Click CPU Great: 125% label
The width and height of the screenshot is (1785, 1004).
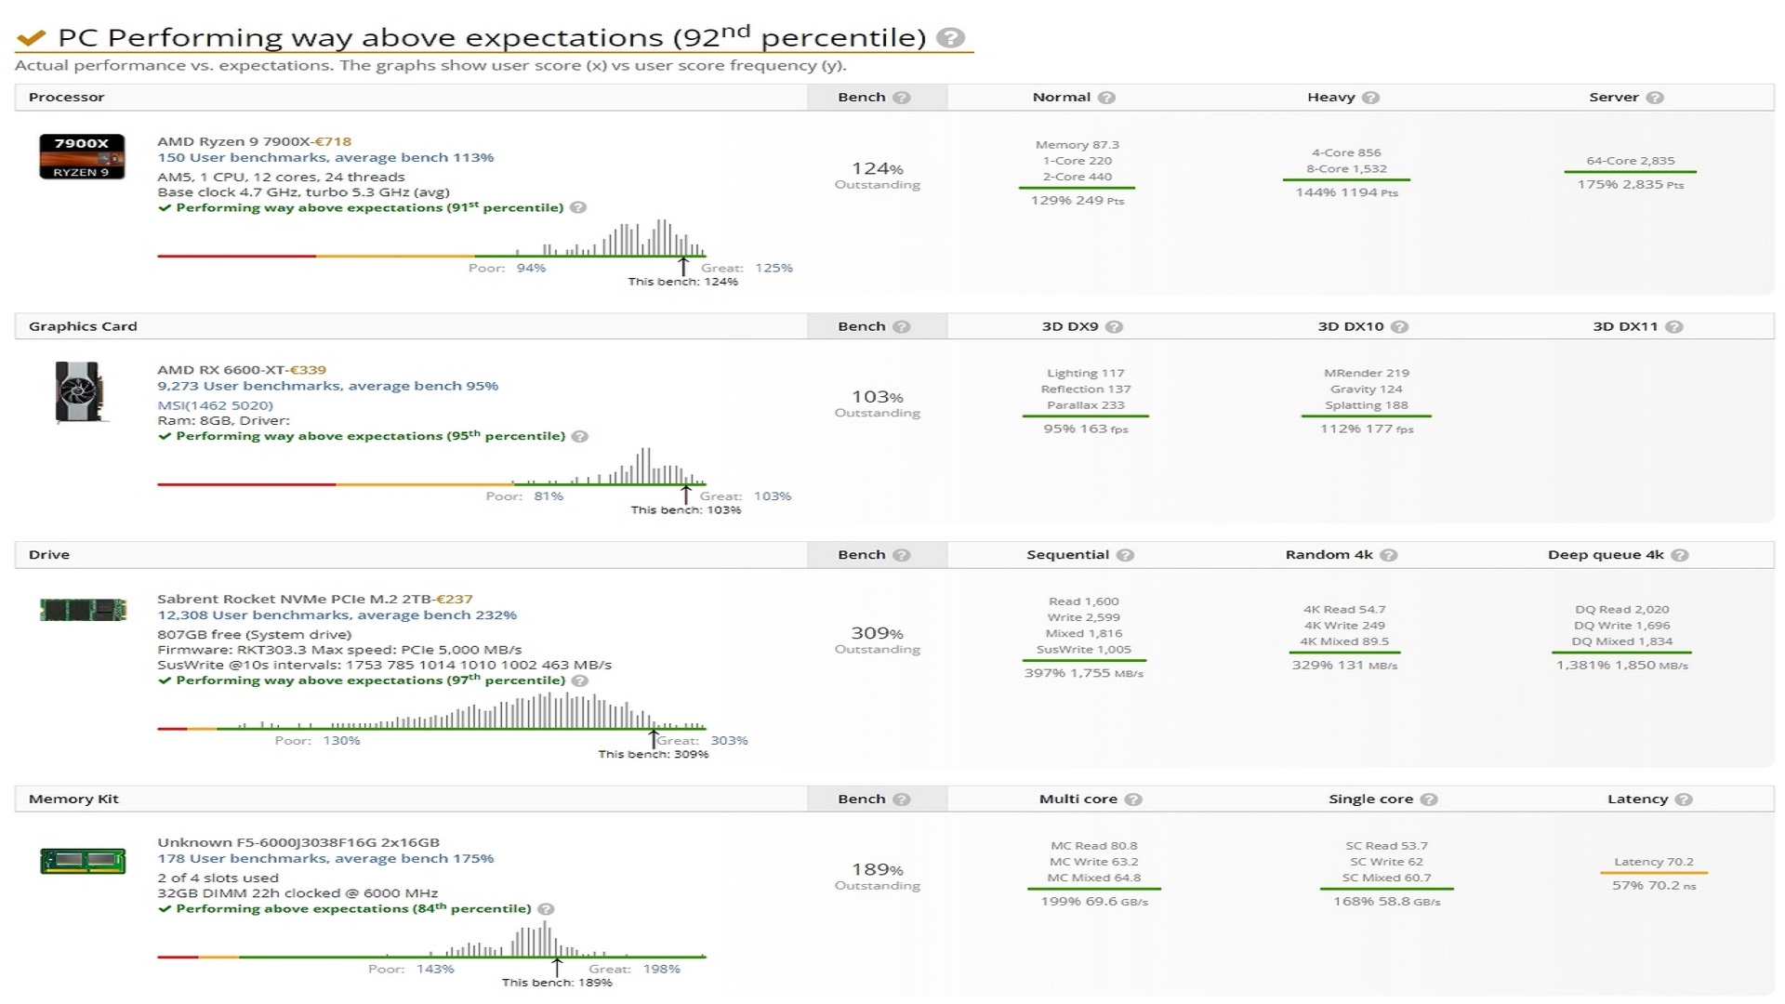tap(747, 268)
